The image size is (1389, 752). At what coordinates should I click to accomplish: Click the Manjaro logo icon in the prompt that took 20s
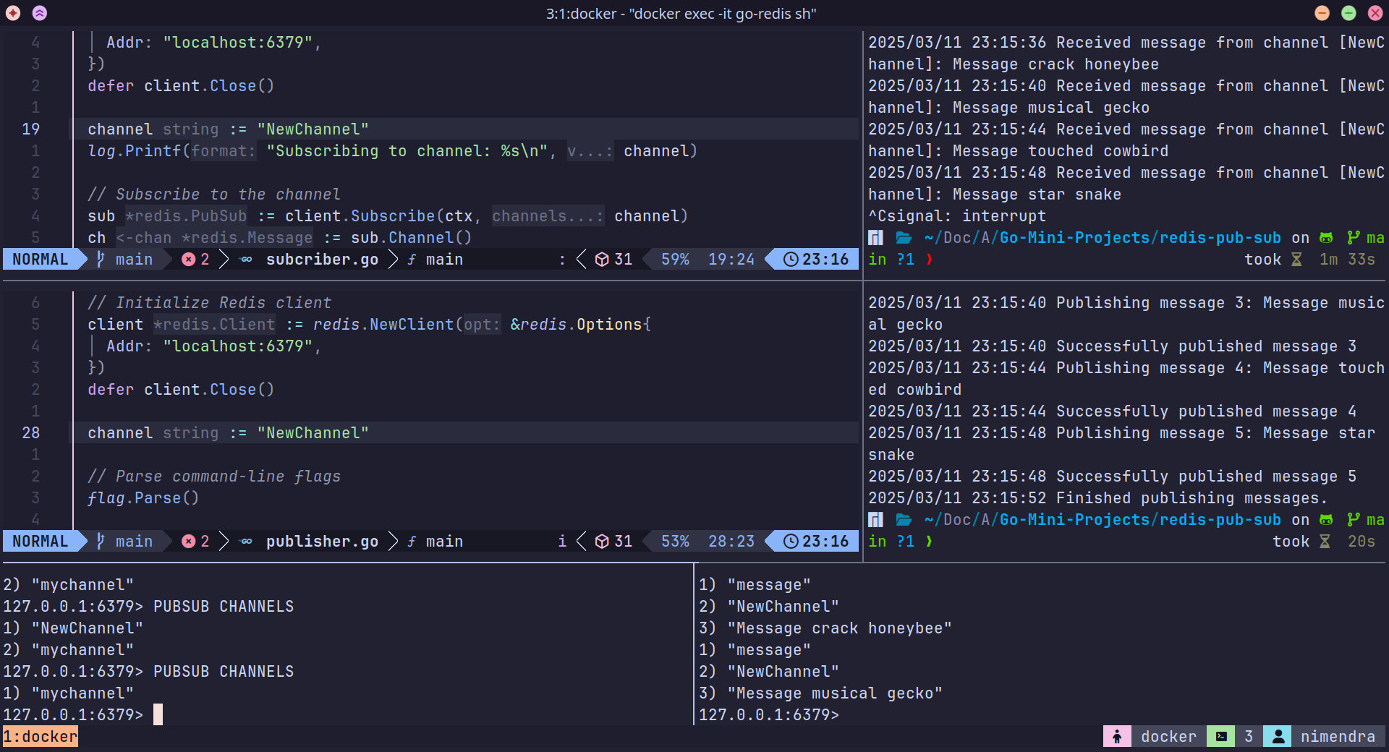click(876, 519)
